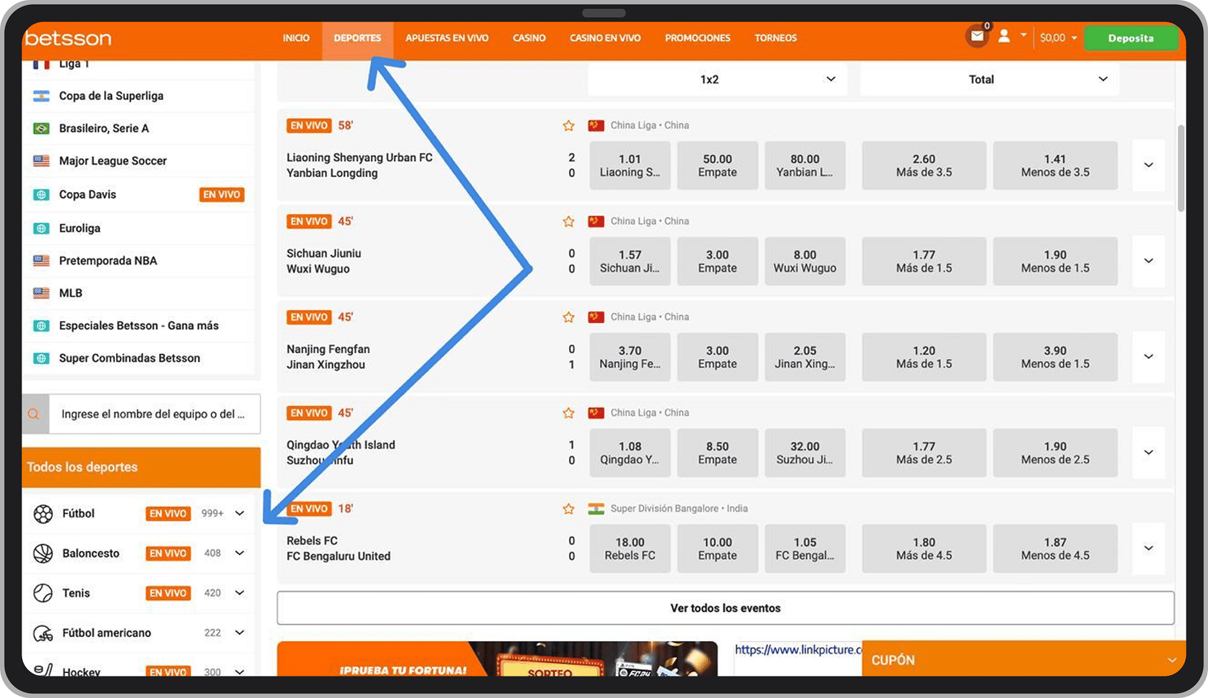Select 1.87 Menos de 4.5
Screen dimensions: 1208x698
(1056, 549)
